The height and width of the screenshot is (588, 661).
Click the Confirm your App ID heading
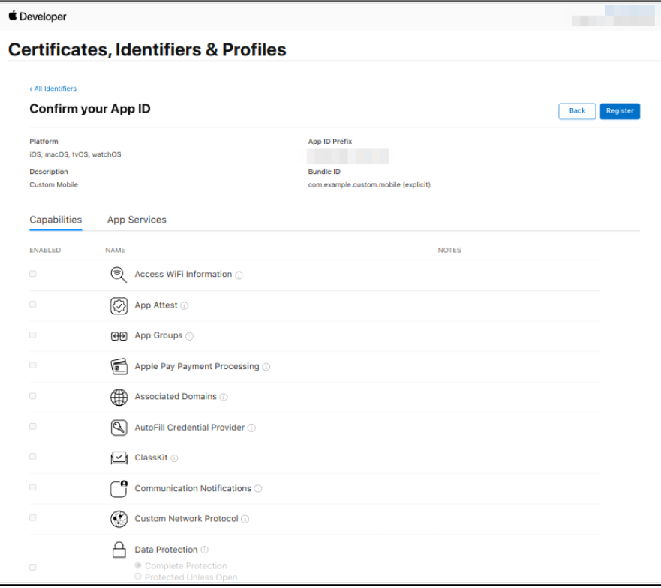pos(90,109)
